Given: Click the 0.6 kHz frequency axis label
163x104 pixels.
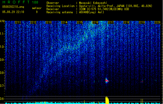Looking at the screenshot, I should click(2, 99).
